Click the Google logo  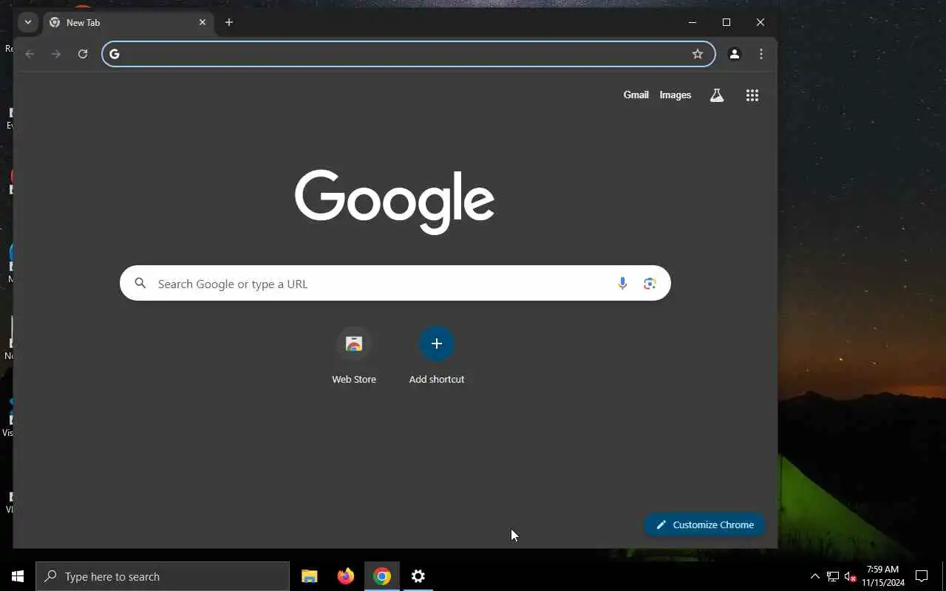point(395,201)
